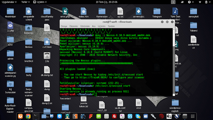Open Skype from the dock

pyautogui.click(x=138, y=116)
